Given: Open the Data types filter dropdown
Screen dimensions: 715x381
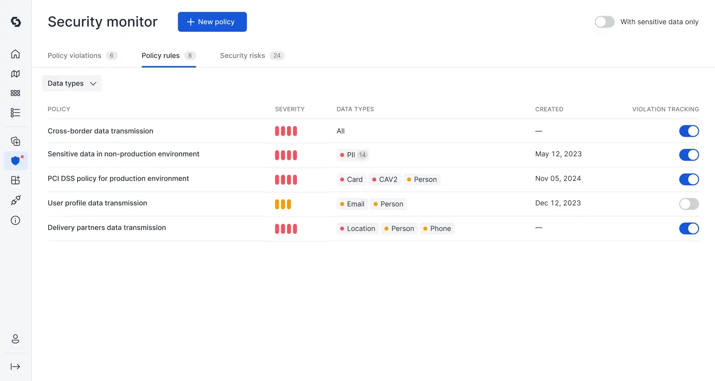Looking at the screenshot, I should (x=71, y=83).
